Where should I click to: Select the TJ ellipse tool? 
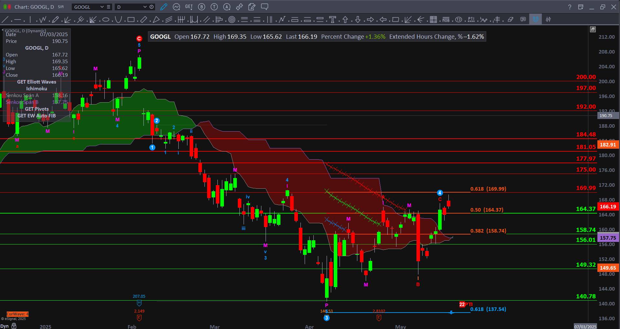pyautogui.click(x=458, y=20)
